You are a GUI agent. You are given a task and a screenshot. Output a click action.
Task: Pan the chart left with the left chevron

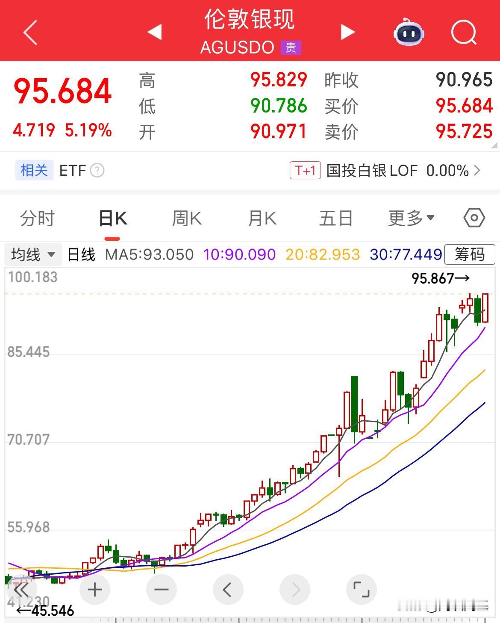(x=228, y=589)
